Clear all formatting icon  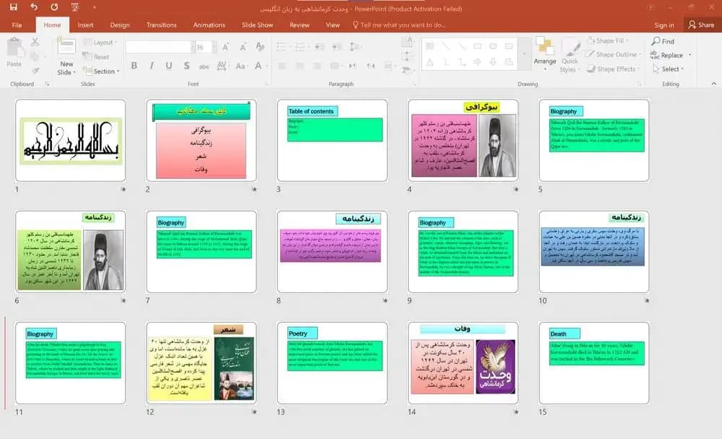[260, 46]
